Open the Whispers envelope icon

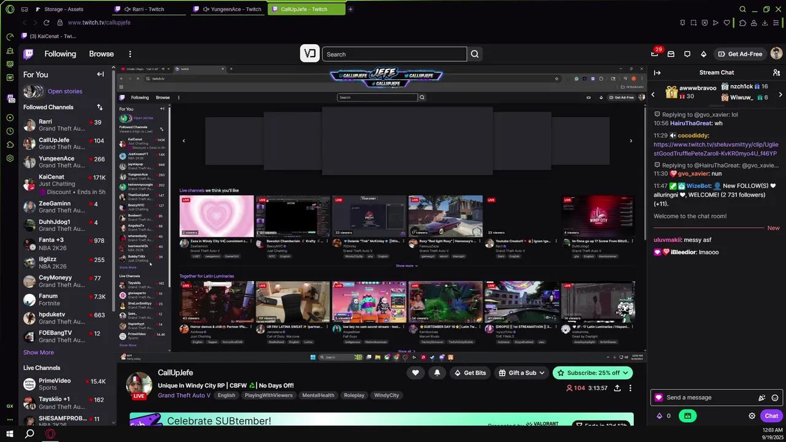pos(671,54)
